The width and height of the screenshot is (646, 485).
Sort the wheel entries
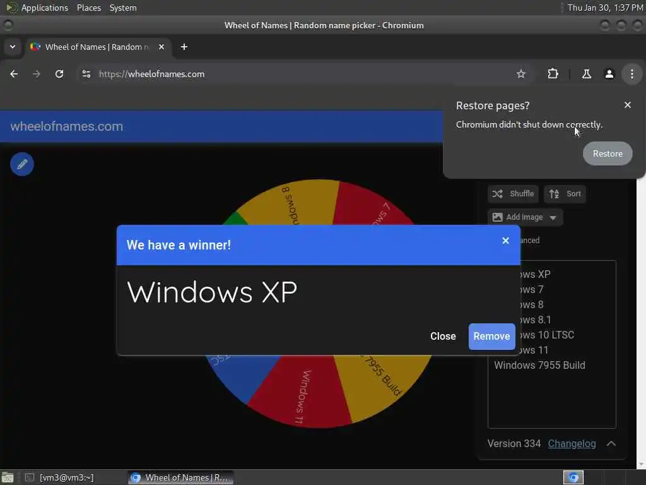click(x=565, y=194)
